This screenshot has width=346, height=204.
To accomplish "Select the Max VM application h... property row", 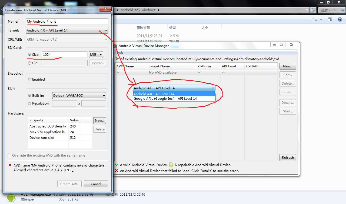I will [59, 132].
